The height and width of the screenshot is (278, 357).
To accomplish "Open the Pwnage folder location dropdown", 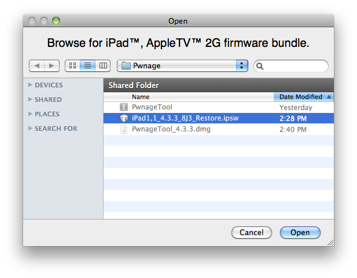I will (182, 66).
